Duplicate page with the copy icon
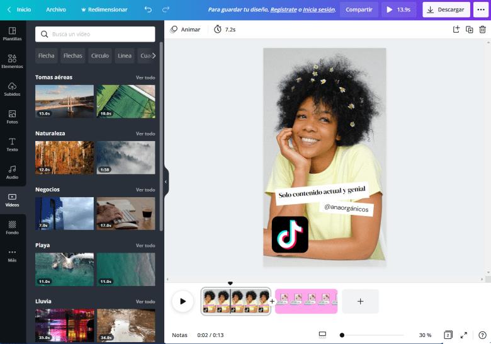Image resolution: width=491 pixels, height=344 pixels. pyautogui.click(x=469, y=30)
